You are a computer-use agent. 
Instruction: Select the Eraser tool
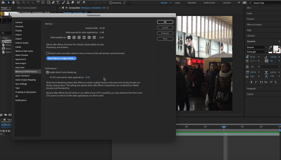click(x=72, y=3)
